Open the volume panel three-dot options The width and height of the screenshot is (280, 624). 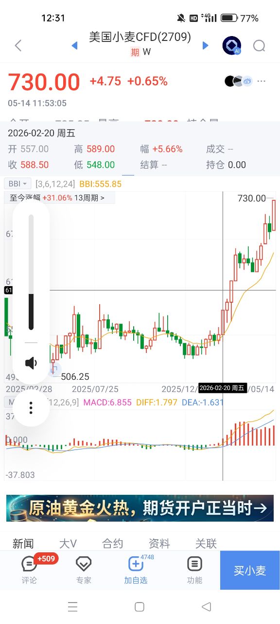point(31,408)
